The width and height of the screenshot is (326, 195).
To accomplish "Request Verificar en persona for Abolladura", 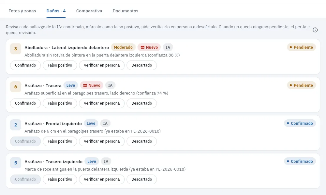I will pos(102,65).
